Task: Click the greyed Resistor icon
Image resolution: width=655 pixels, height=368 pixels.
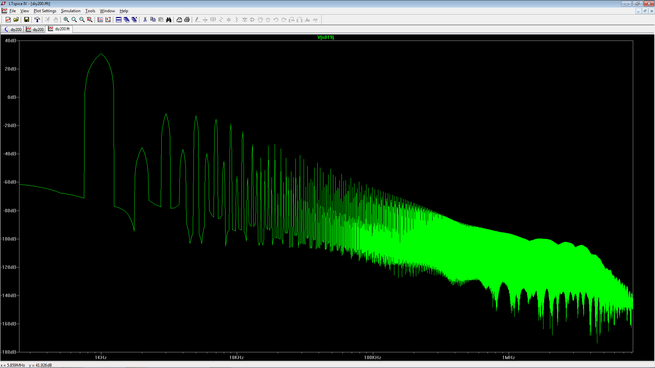Action: 221,20
